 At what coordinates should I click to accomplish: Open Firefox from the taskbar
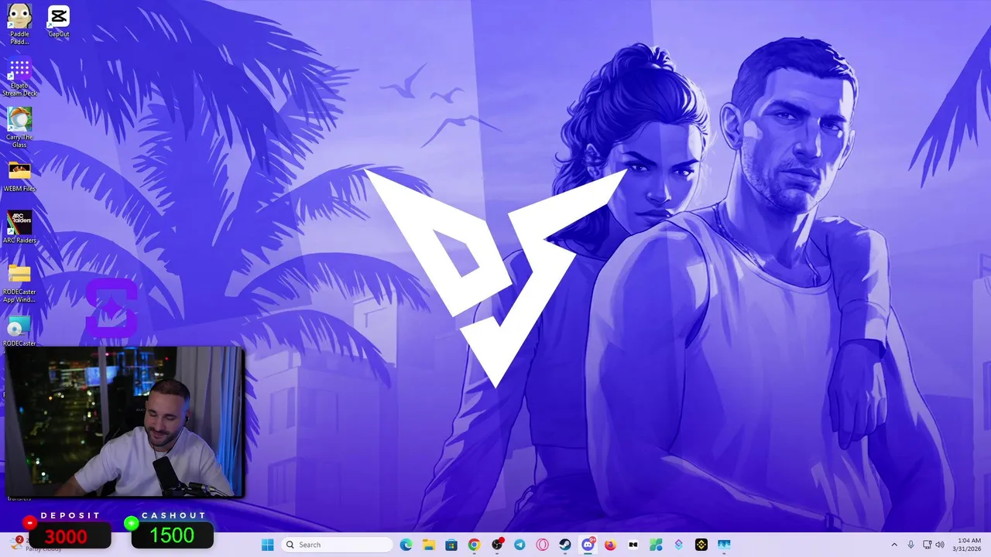610,545
